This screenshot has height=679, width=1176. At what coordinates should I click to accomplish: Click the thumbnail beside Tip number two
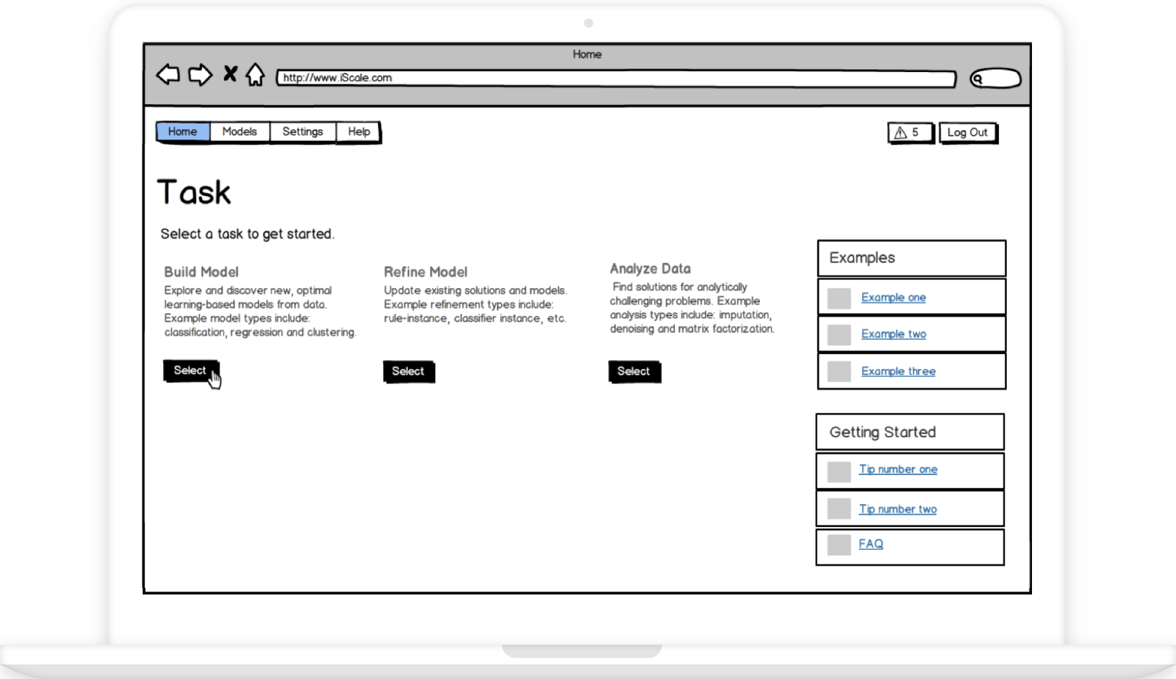click(839, 509)
